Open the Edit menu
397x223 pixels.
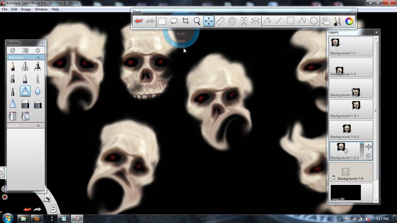[x=14, y=9]
